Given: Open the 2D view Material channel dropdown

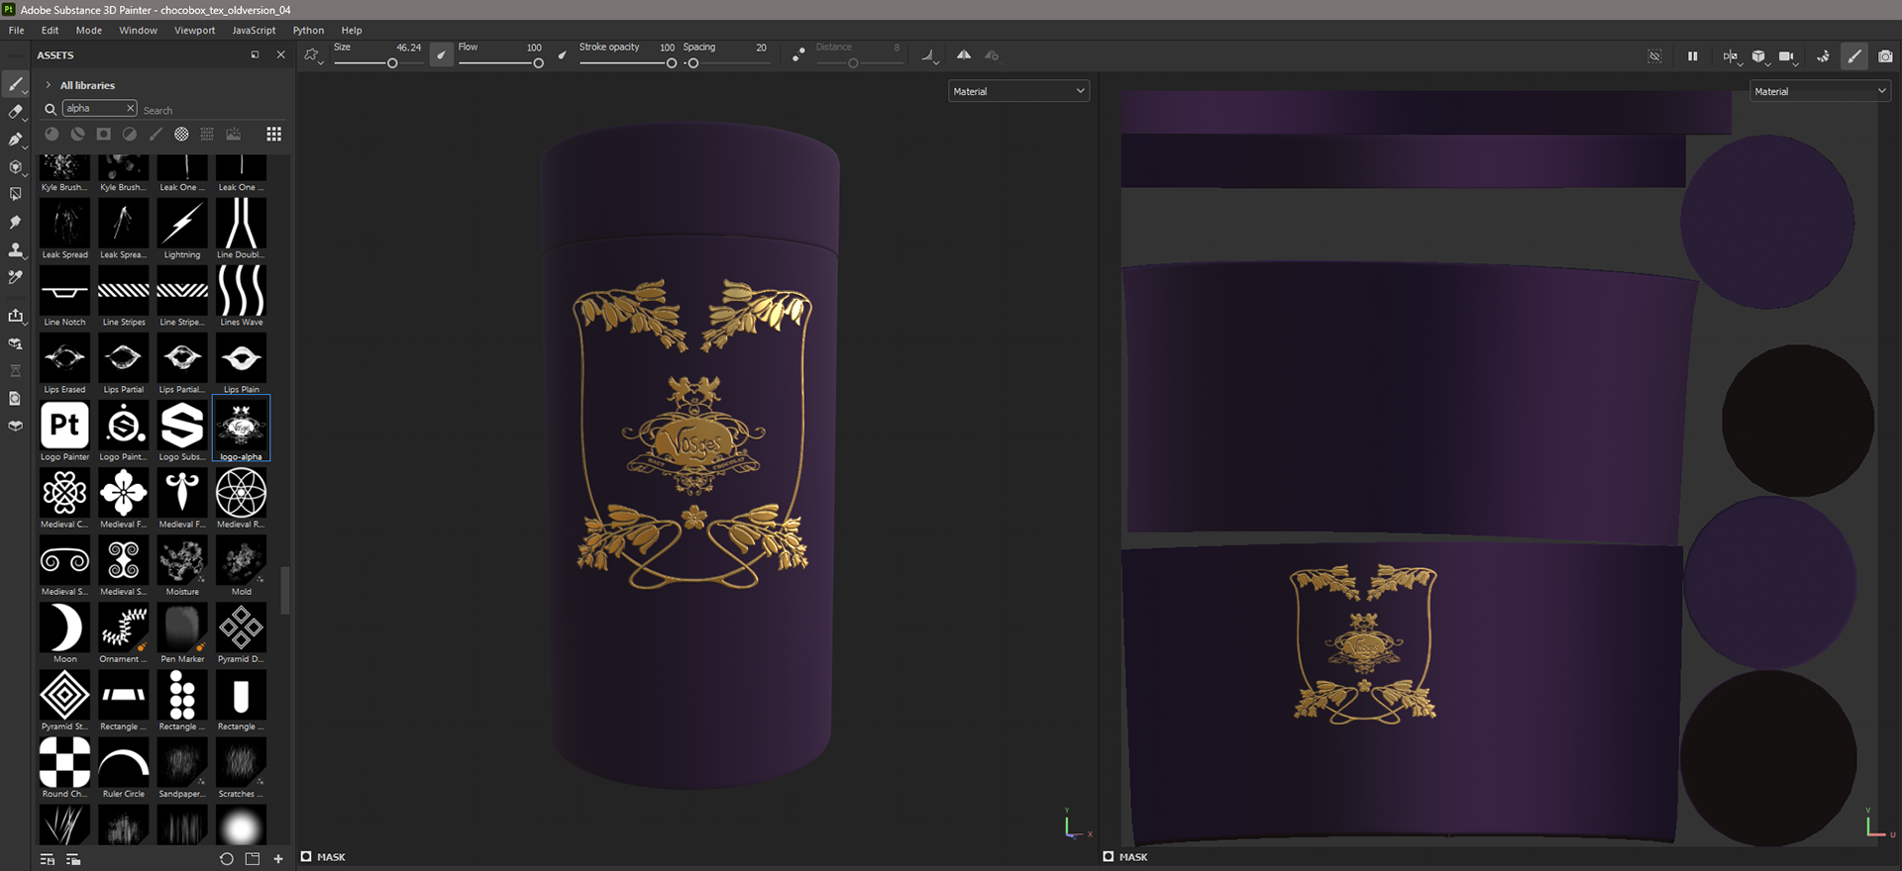Looking at the screenshot, I should click(x=1820, y=91).
